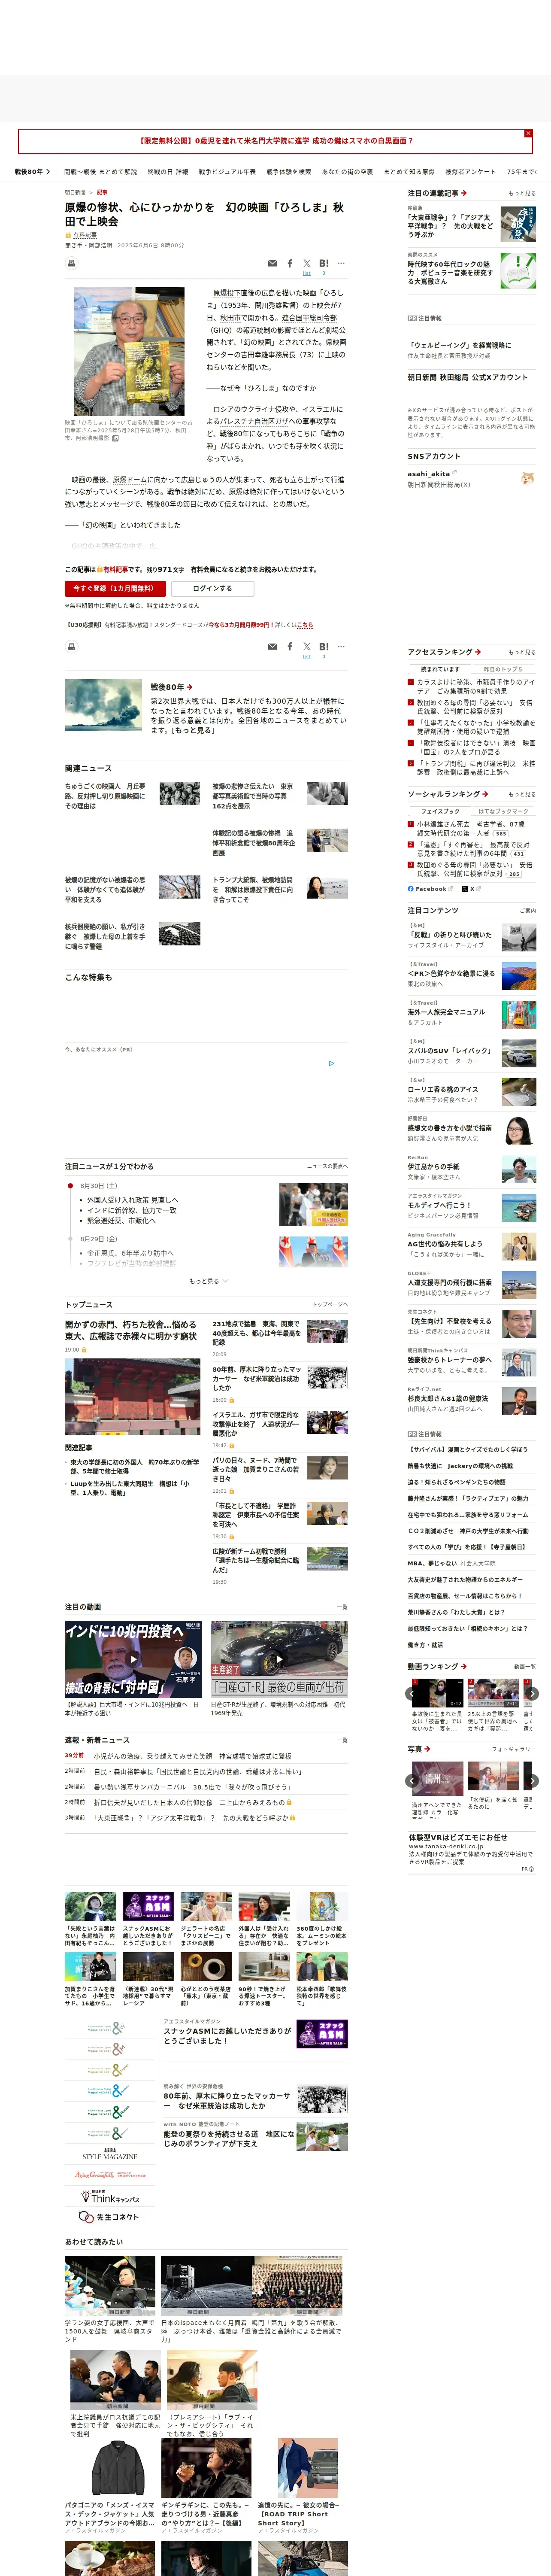551x2576 pixels.
Task: Open 戦後80年 dropdown in the navigation bar
Action: click(x=32, y=172)
